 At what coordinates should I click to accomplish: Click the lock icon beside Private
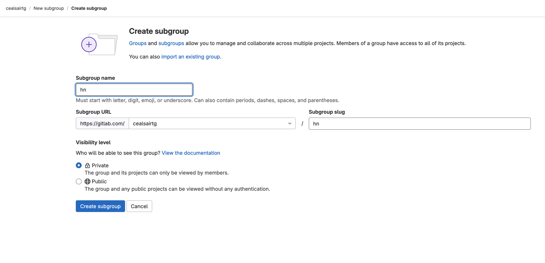(87, 166)
